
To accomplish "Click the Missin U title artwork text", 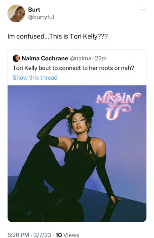I will tap(118, 105).
